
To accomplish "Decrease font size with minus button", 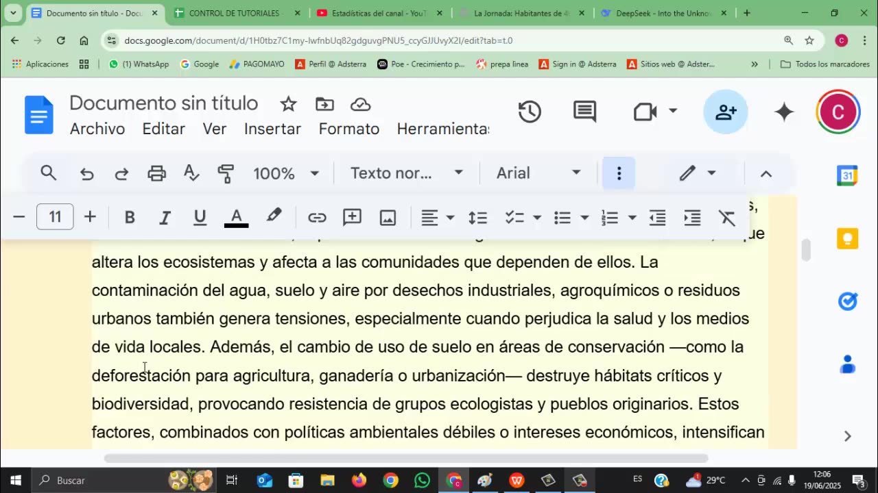I will pos(19,217).
